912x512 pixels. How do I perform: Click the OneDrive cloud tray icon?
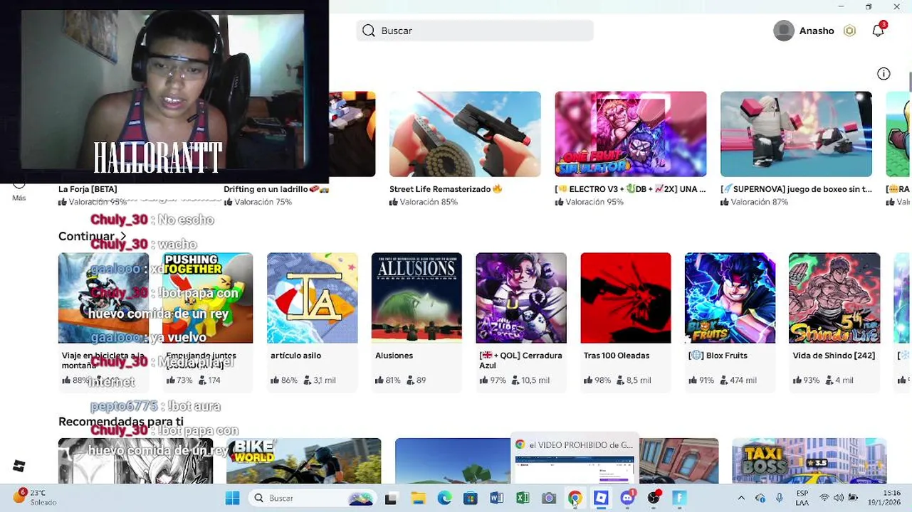pyautogui.click(x=760, y=498)
